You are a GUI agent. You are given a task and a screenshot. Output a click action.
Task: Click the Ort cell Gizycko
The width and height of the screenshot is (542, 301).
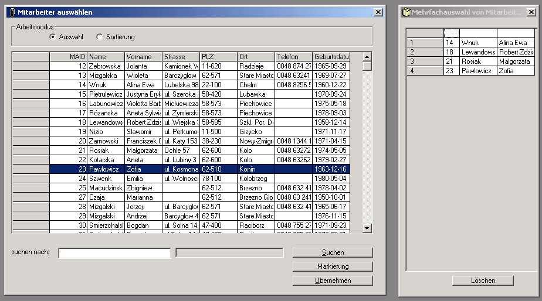256,132
